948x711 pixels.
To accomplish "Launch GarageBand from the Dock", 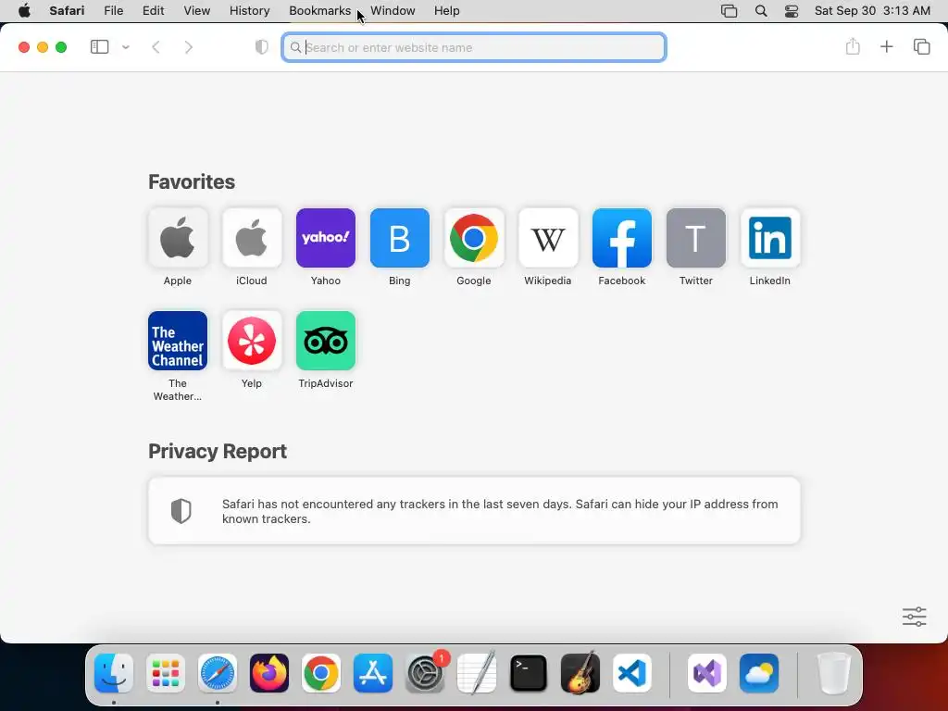I will click(x=580, y=673).
